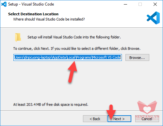The image size is (163, 126).
Task: Cancel the Visual Studio Code setup
Action: [147, 119]
